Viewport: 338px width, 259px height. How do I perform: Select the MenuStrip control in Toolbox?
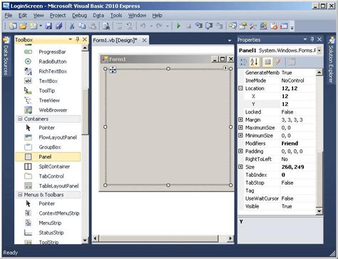click(48, 223)
